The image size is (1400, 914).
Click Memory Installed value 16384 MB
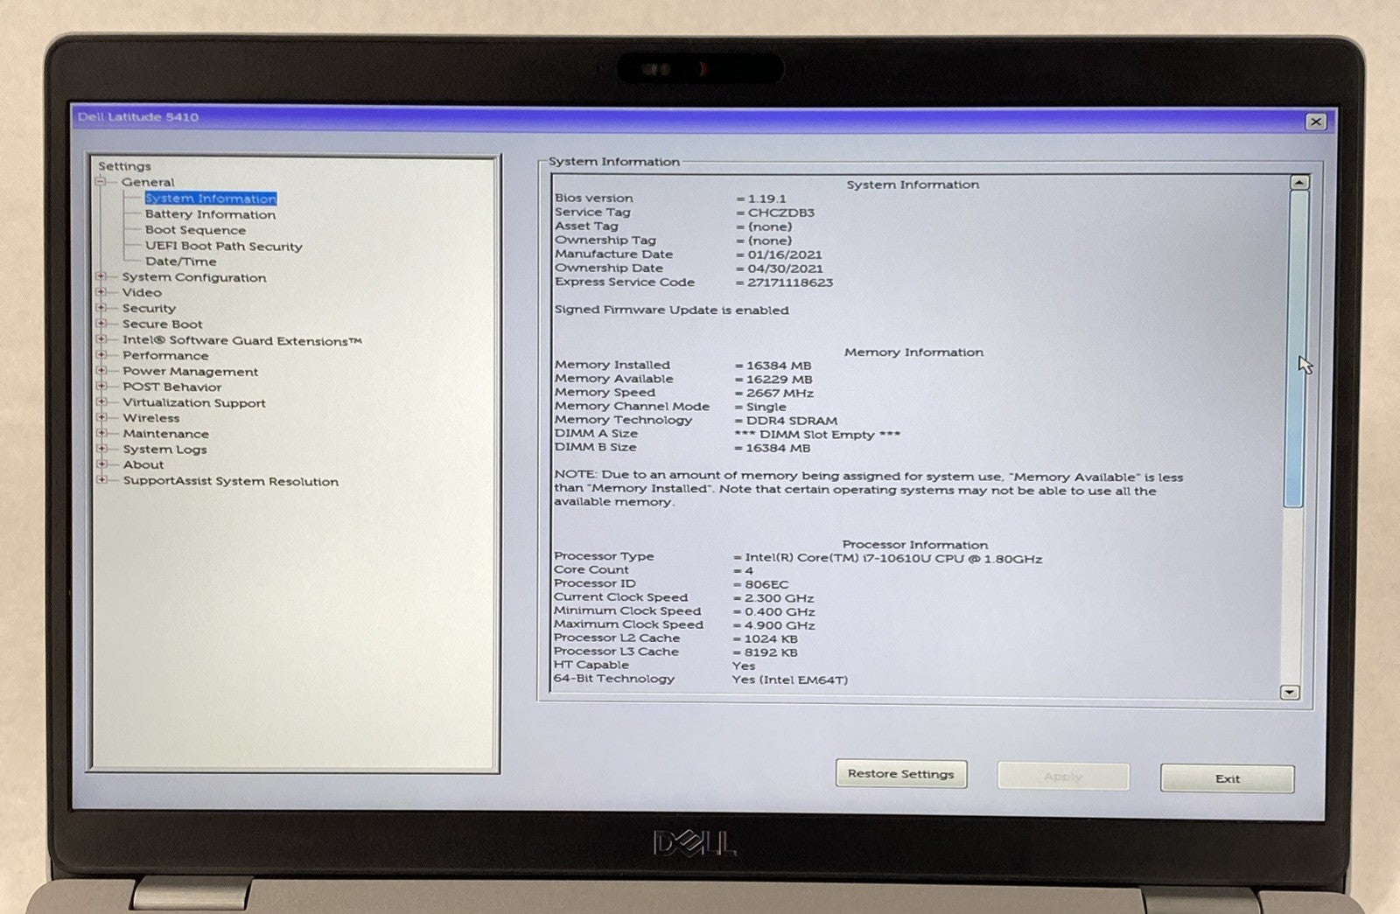coord(779,366)
